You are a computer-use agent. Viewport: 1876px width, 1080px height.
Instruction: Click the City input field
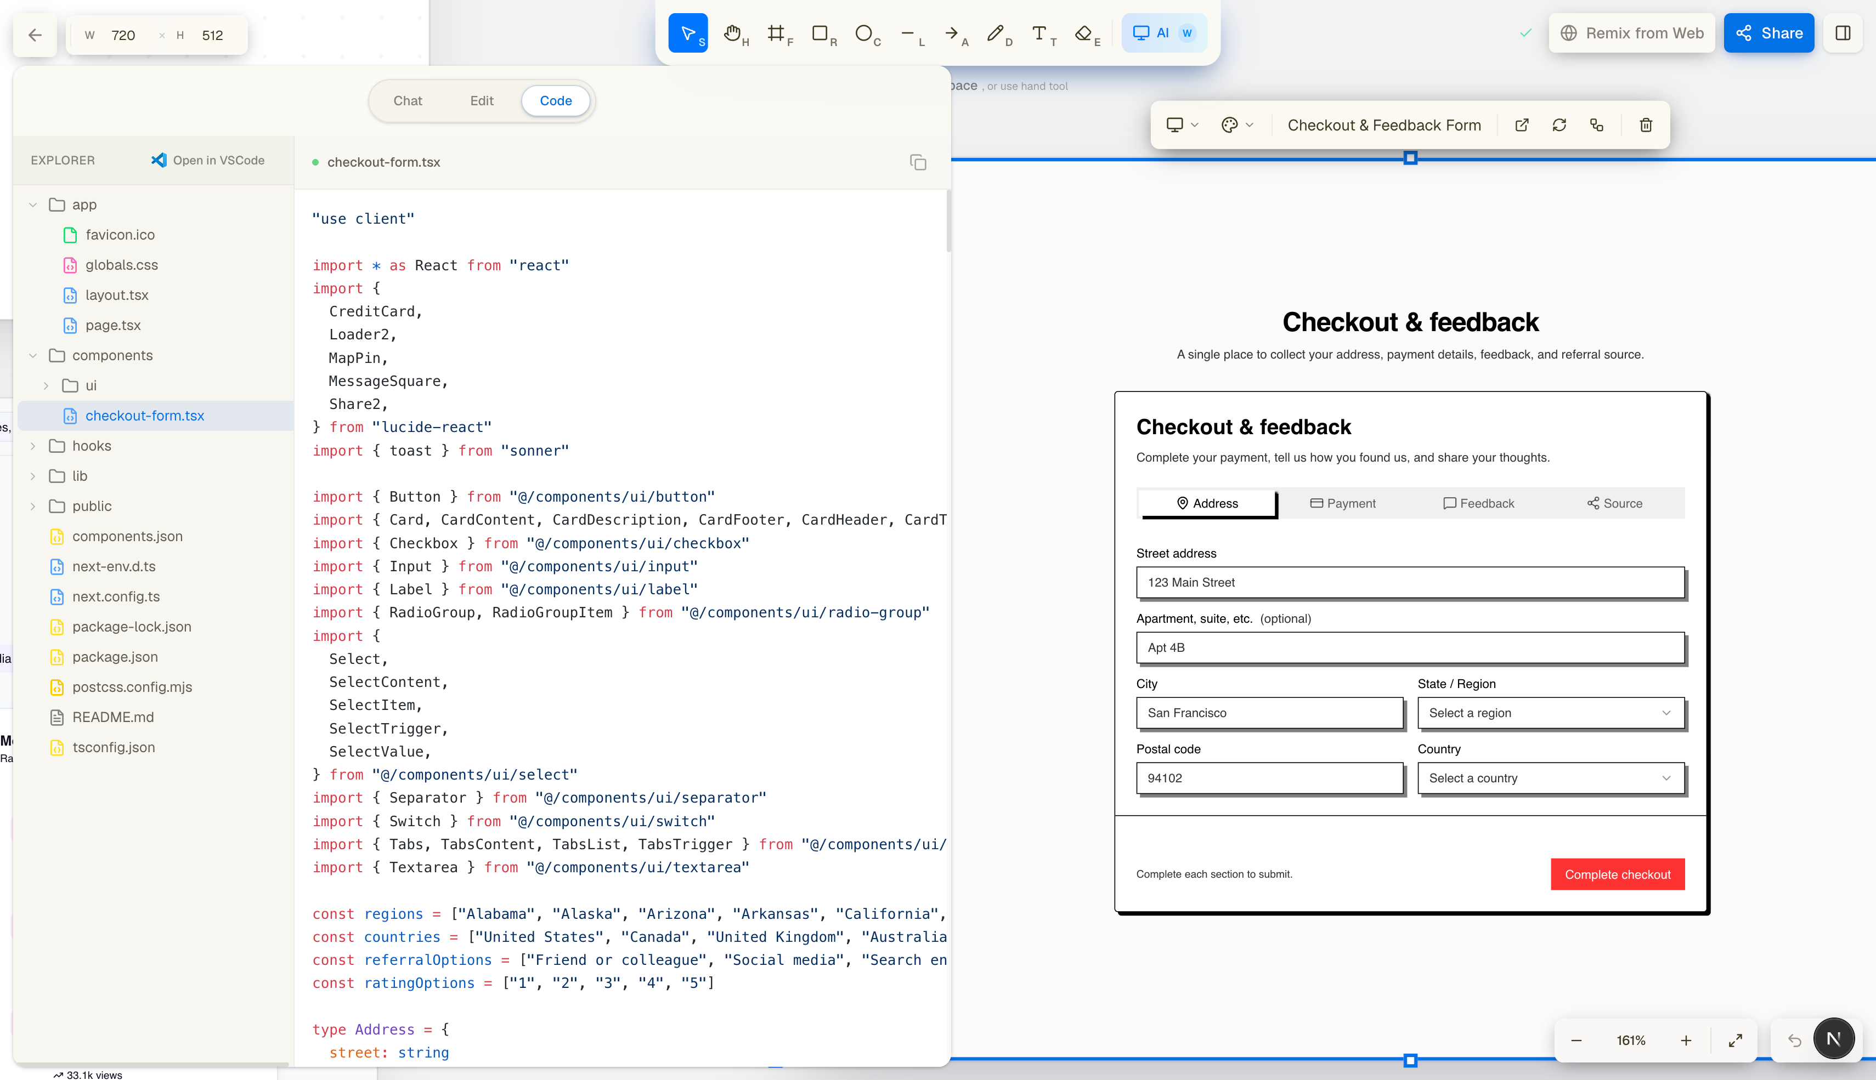click(x=1270, y=713)
